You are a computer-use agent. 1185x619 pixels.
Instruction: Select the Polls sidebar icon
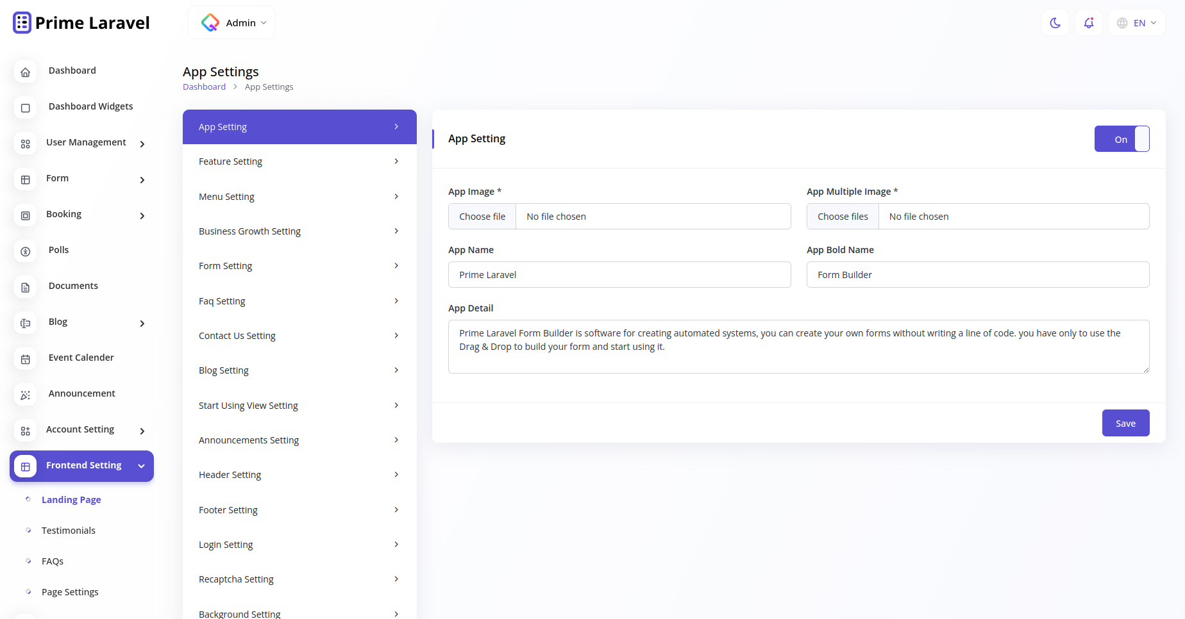point(25,251)
